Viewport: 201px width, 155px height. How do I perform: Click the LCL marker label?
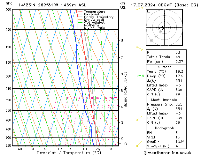[x=125, y=144]
